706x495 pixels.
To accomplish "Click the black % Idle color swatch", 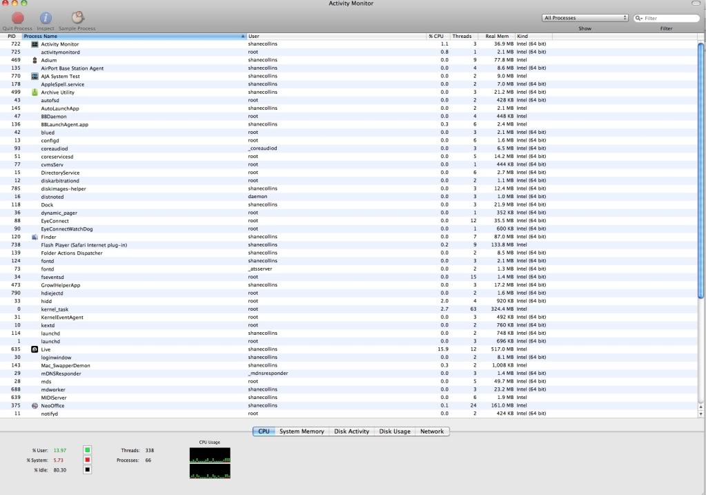I will [x=88, y=469].
